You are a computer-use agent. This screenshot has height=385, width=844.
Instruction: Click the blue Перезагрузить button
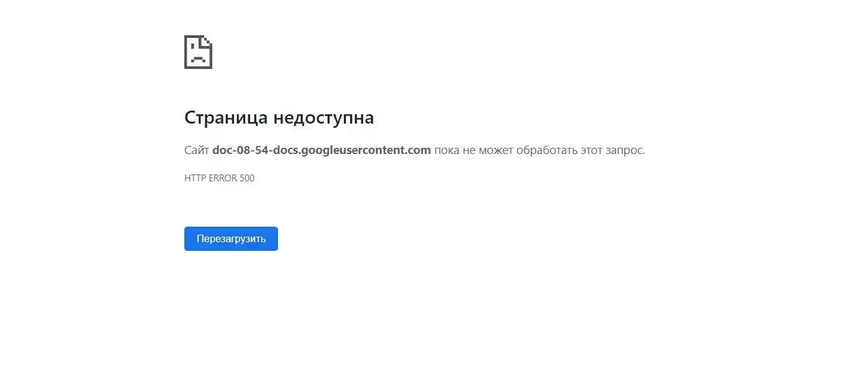point(231,238)
